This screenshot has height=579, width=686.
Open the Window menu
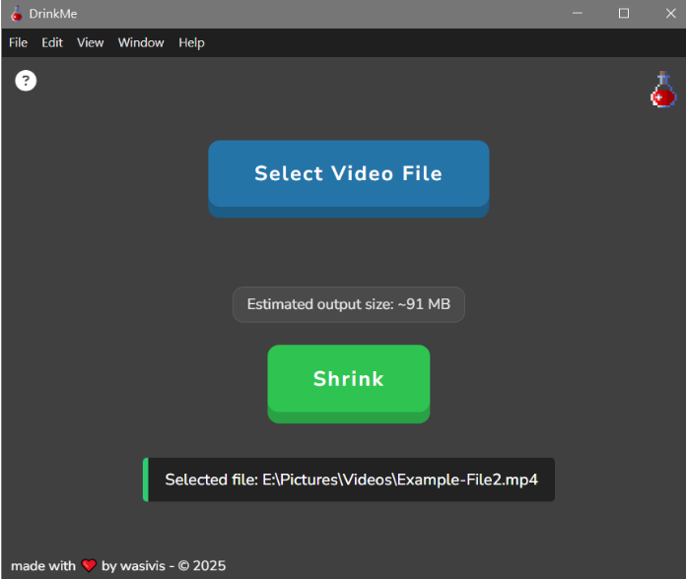141,42
